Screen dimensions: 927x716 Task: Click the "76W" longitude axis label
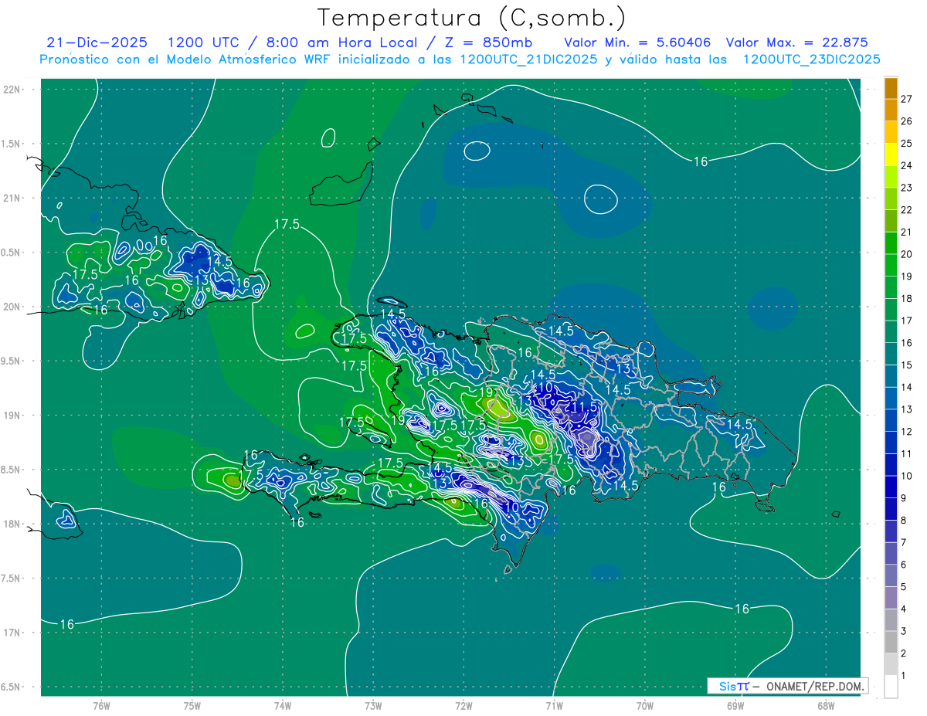click(101, 705)
